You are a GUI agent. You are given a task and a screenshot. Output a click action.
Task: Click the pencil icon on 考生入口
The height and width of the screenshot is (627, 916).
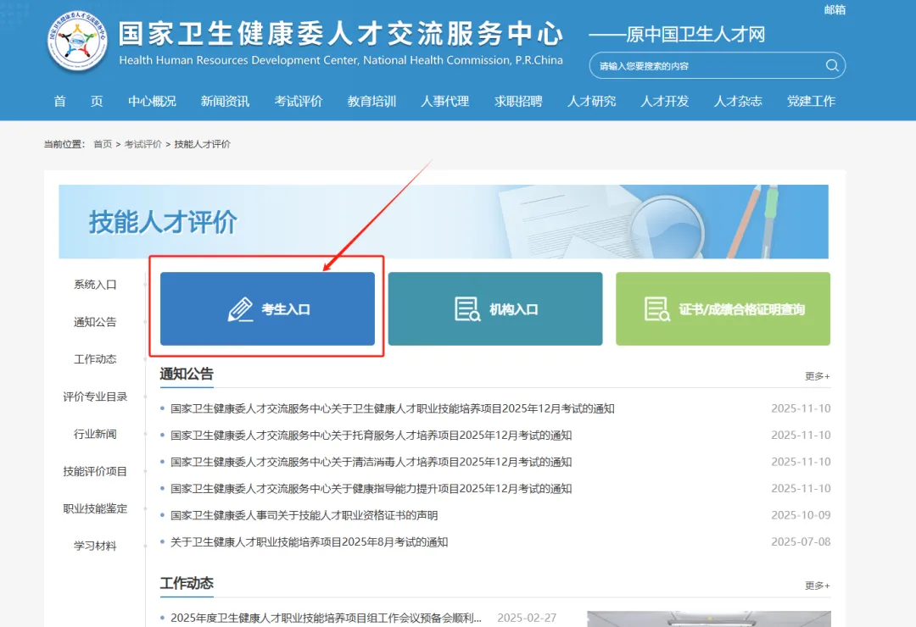[240, 309]
